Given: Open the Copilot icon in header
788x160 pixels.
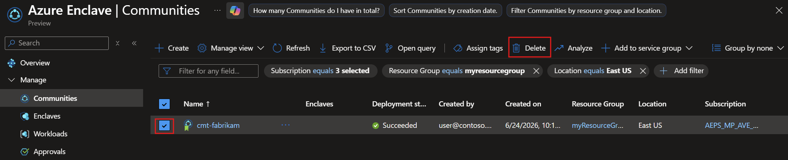Looking at the screenshot, I should pos(235,10).
